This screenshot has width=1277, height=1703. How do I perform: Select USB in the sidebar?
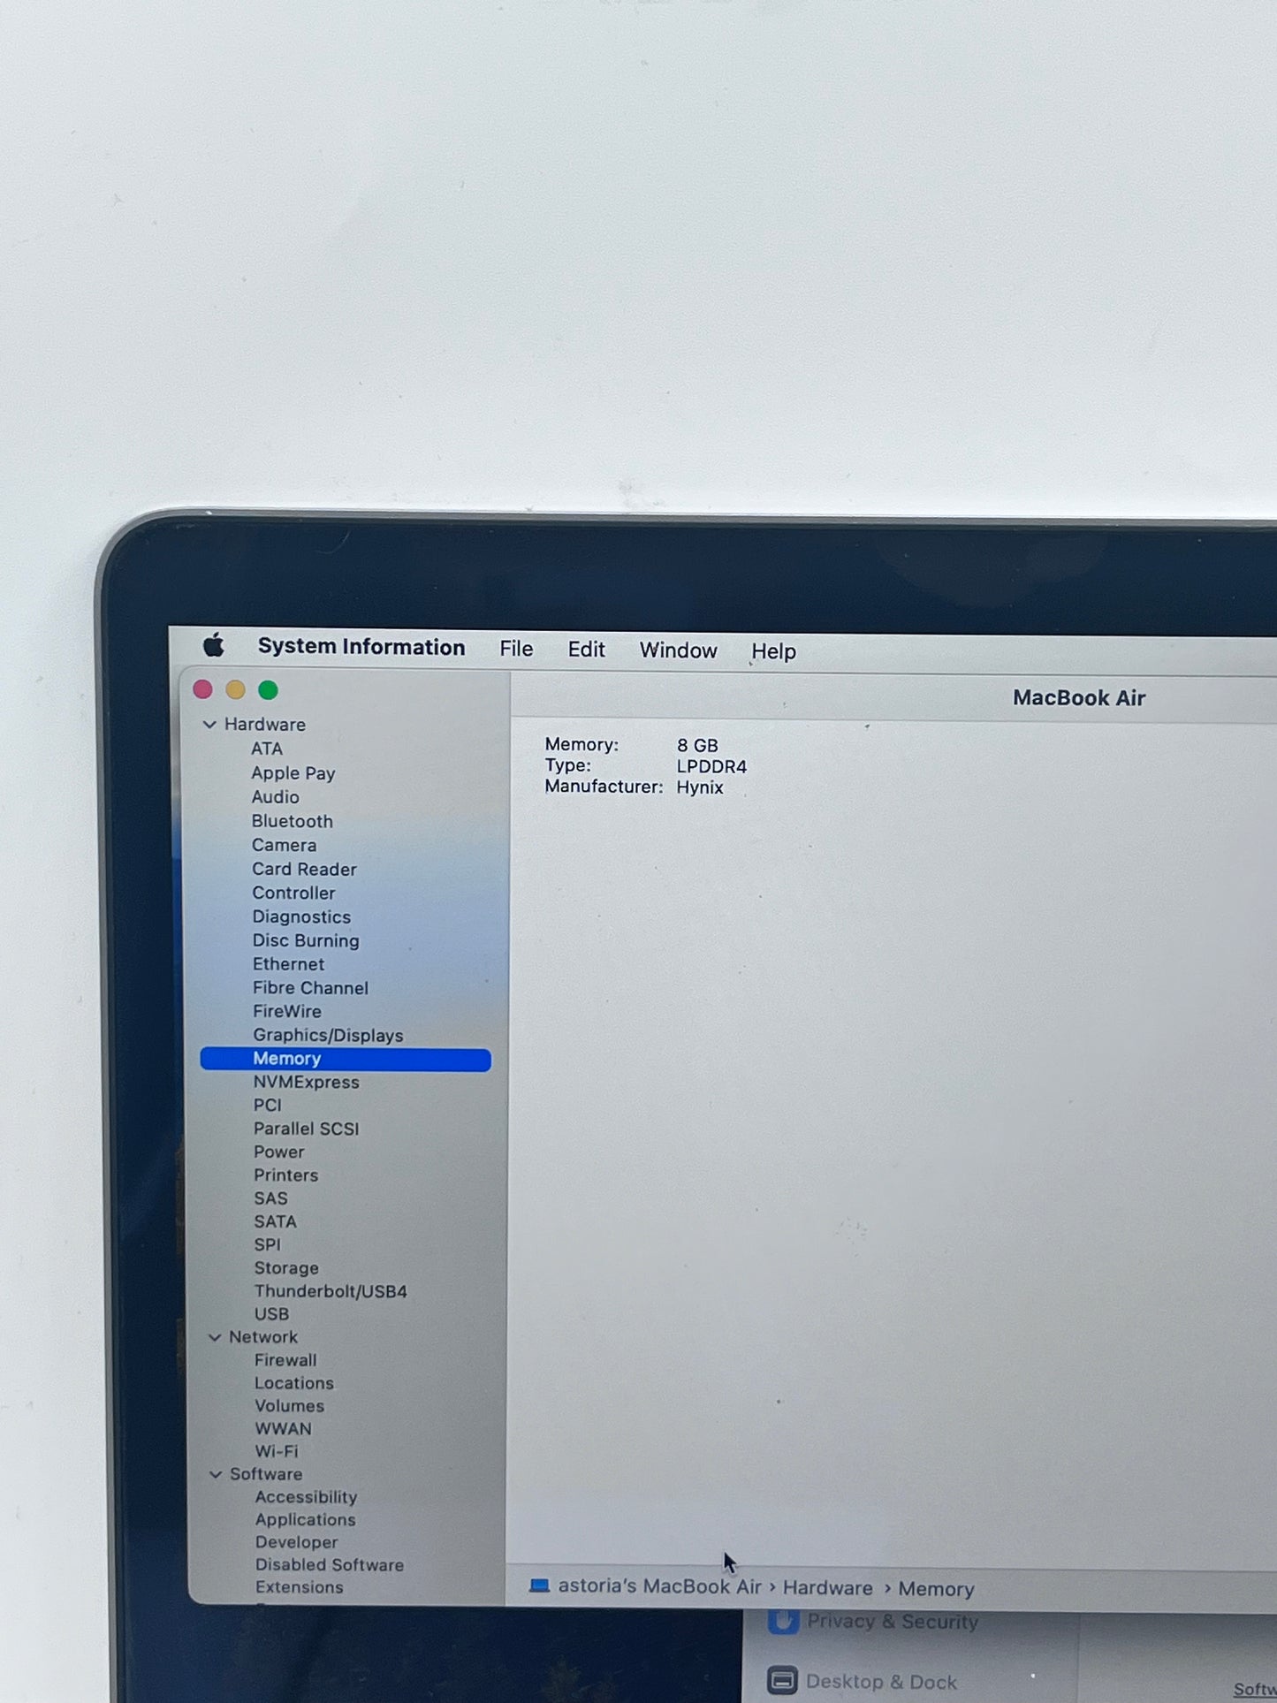pyautogui.click(x=272, y=1314)
